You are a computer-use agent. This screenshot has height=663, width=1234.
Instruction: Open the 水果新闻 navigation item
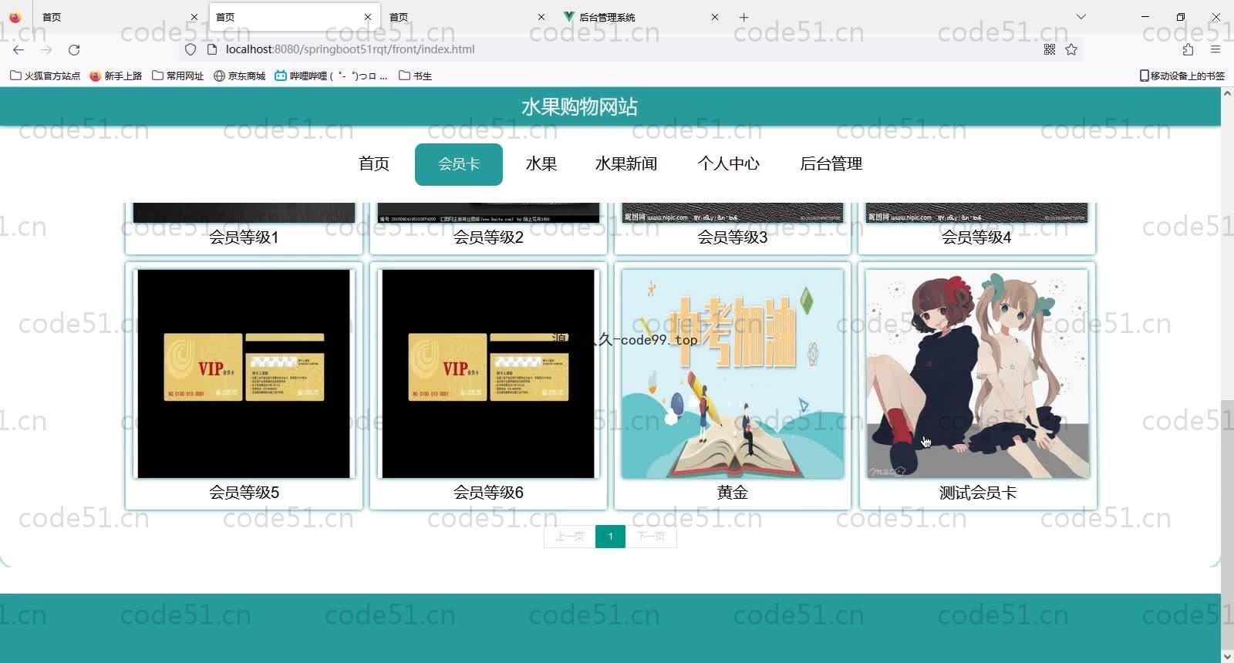point(626,164)
